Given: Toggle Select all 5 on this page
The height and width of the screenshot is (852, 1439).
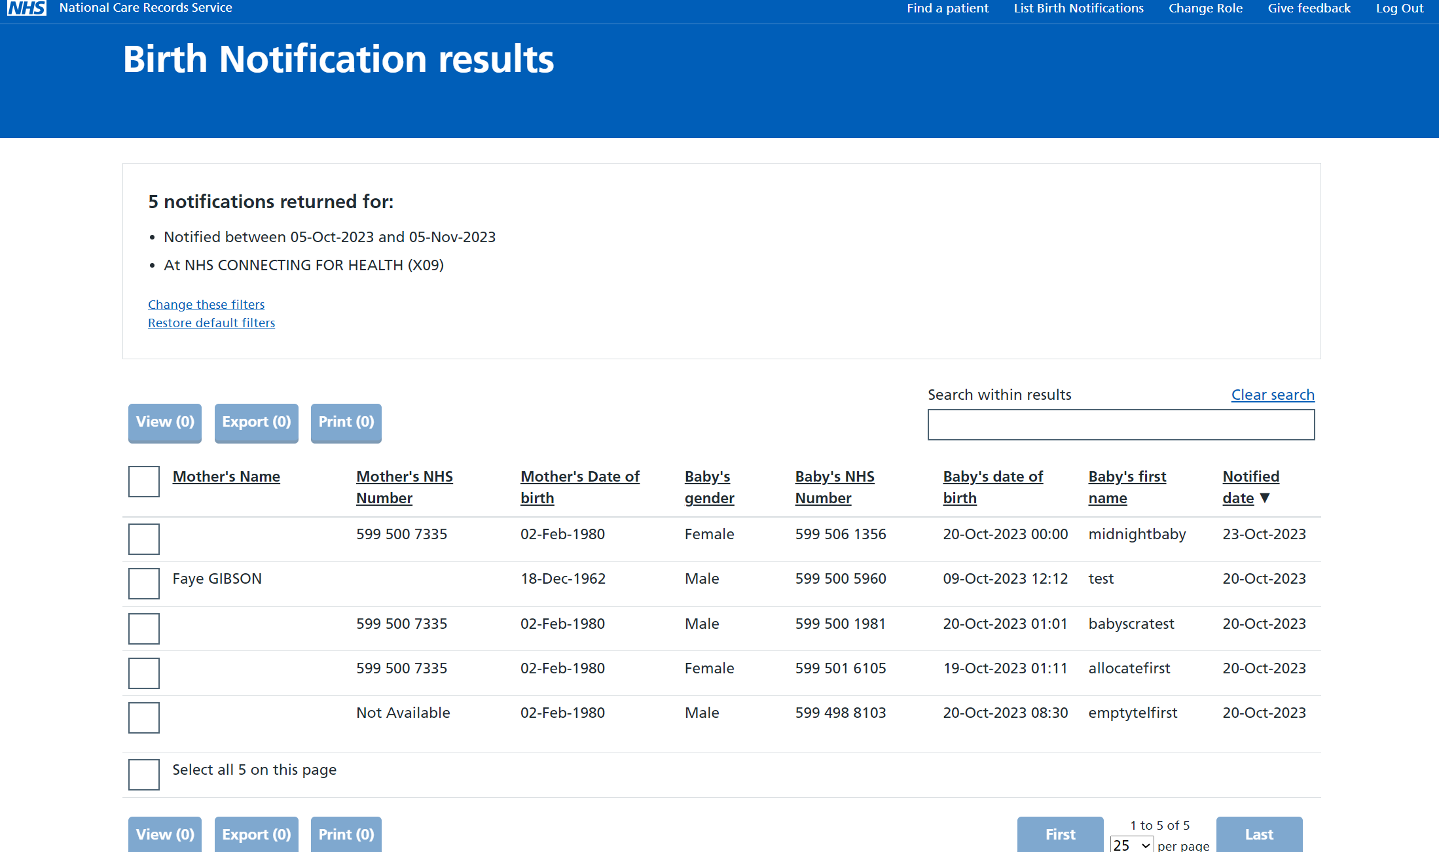Looking at the screenshot, I should click(144, 775).
